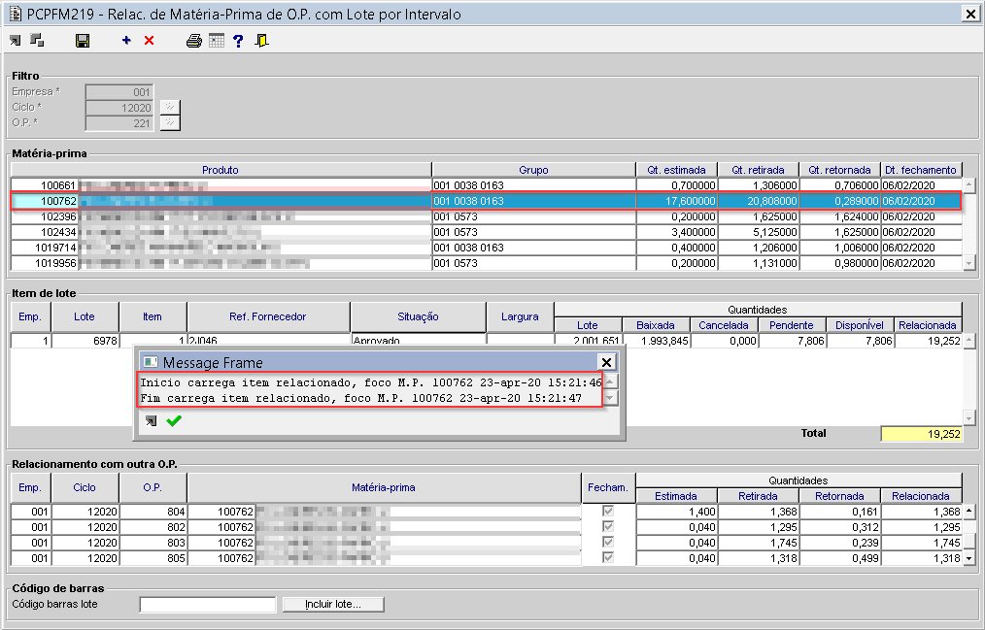Click the blue question mark help icon
The image size is (985, 630).
[x=238, y=41]
